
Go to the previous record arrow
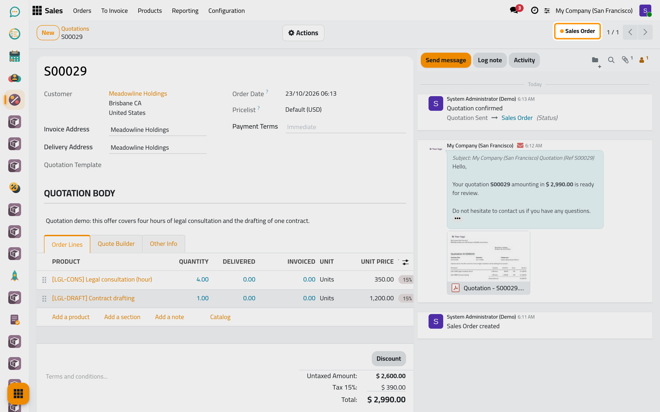pyautogui.click(x=630, y=32)
